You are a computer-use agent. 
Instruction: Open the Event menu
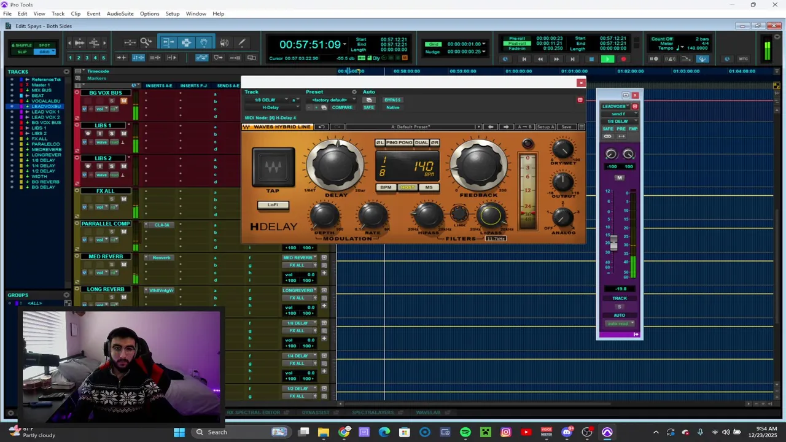coord(93,14)
